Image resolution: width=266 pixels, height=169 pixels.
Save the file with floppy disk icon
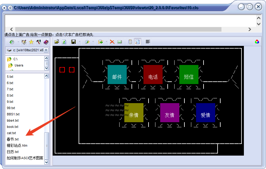[74, 42]
